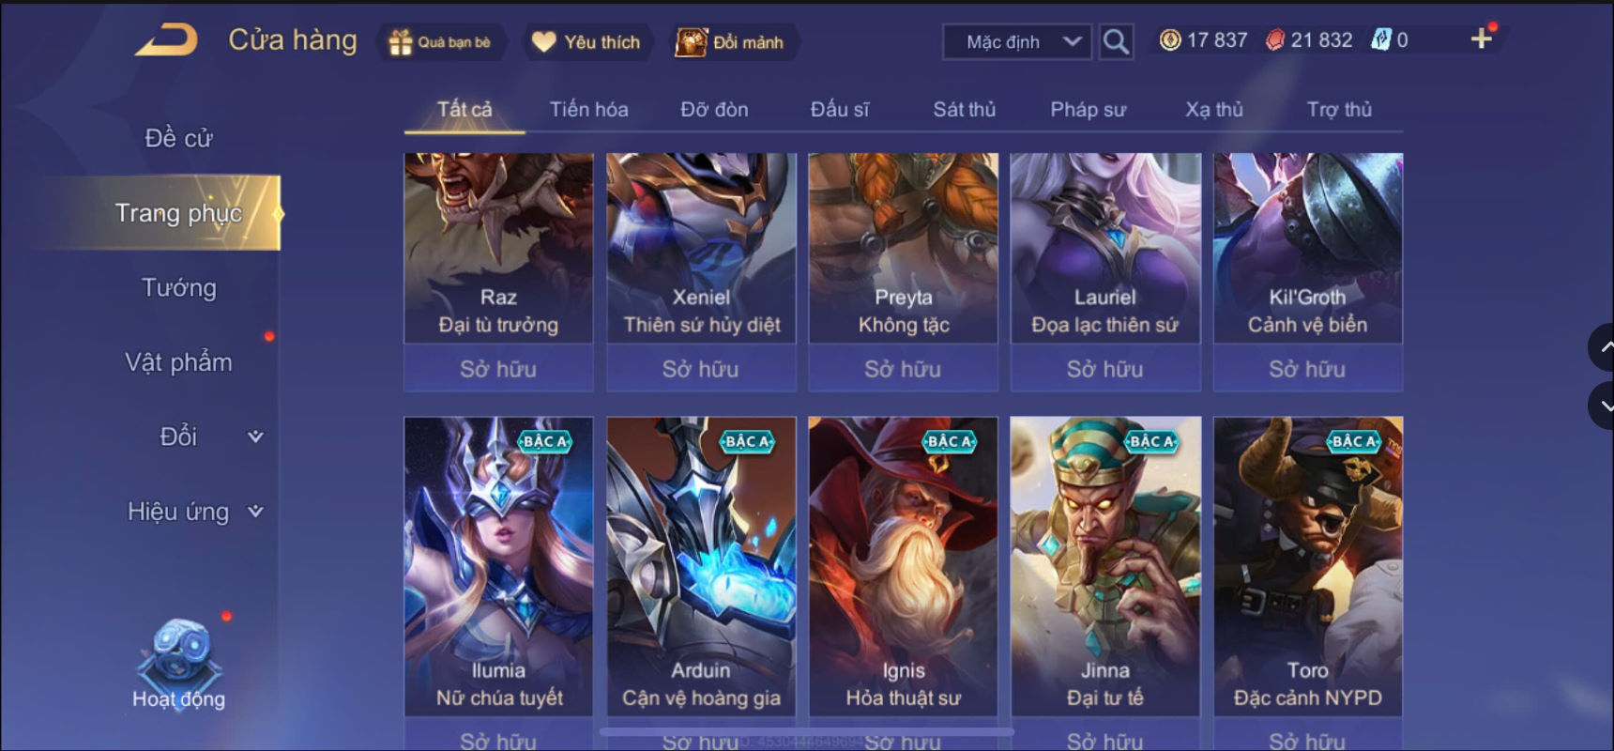Select Tướng in the sidebar
1614x751 pixels.
point(178,287)
